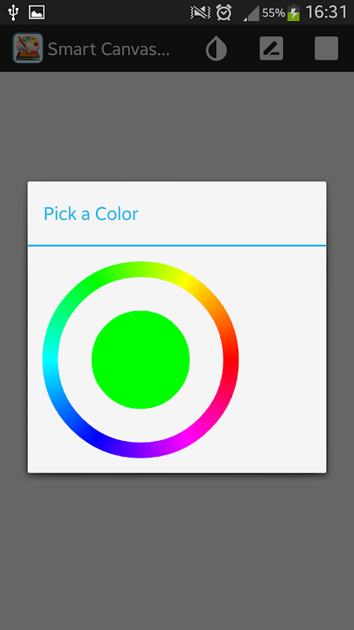Tap the image notification icon
Image resolution: width=354 pixels, height=630 pixels.
point(36,13)
